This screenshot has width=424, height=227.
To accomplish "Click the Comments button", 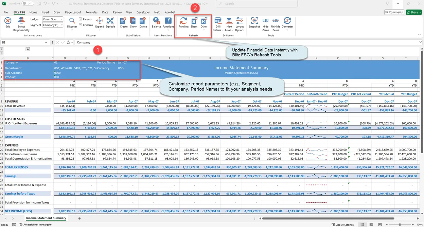I will pos(394,12).
